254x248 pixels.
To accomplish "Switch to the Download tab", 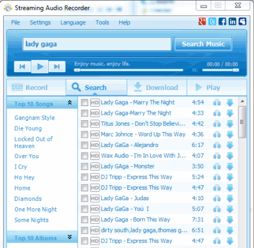I will [x=157, y=87].
